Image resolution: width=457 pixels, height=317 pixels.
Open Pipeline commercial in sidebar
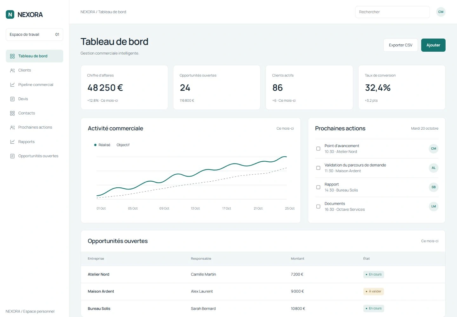pos(34,85)
